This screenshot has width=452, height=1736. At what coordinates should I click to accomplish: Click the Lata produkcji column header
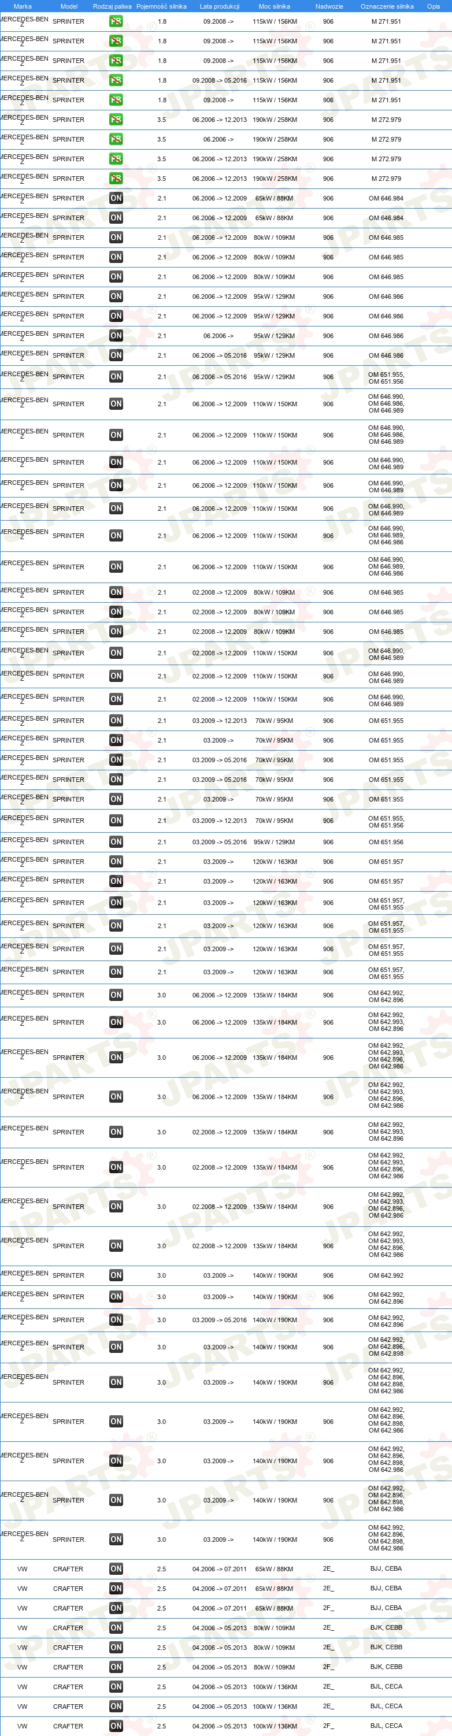click(x=220, y=6)
